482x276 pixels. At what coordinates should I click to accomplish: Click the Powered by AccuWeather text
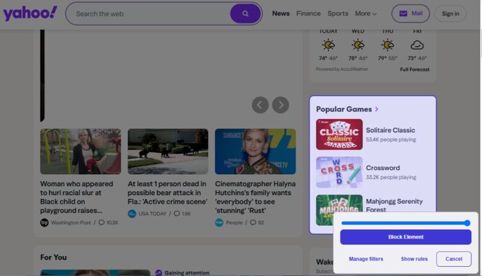(x=342, y=69)
